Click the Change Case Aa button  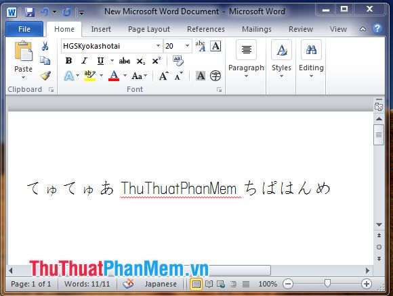point(138,76)
